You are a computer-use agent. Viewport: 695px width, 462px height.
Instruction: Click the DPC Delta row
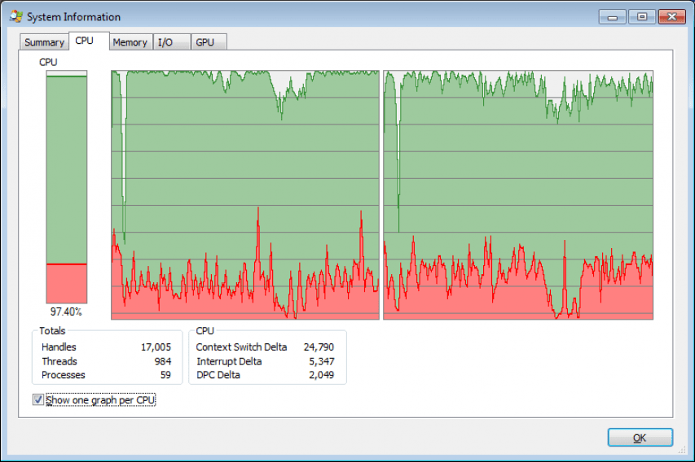tap(265, 375)
